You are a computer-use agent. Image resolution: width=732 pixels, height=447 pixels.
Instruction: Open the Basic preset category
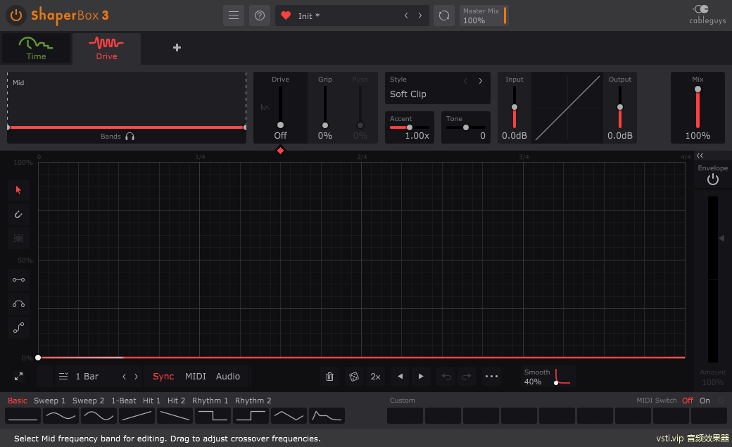click(18, 401)
